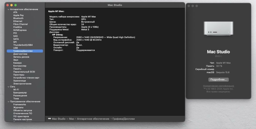The image size is (256, 129).
Task: Click the Mac Studio icon in path bar
Action: [49, 119]
